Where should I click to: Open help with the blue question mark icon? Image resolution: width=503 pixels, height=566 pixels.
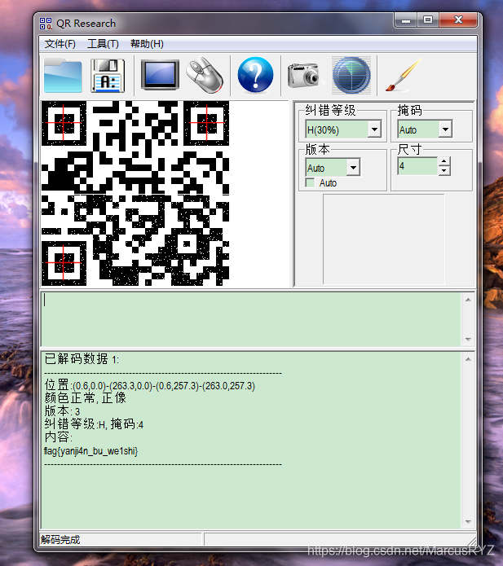point(255,75)
